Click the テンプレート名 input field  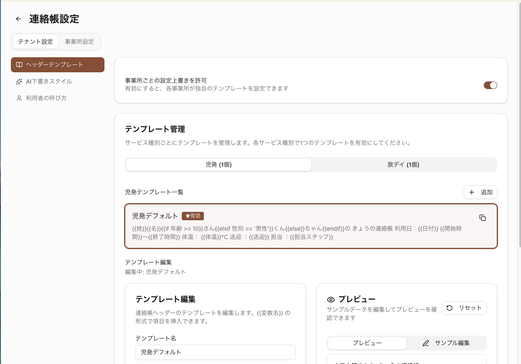point(215,352)
